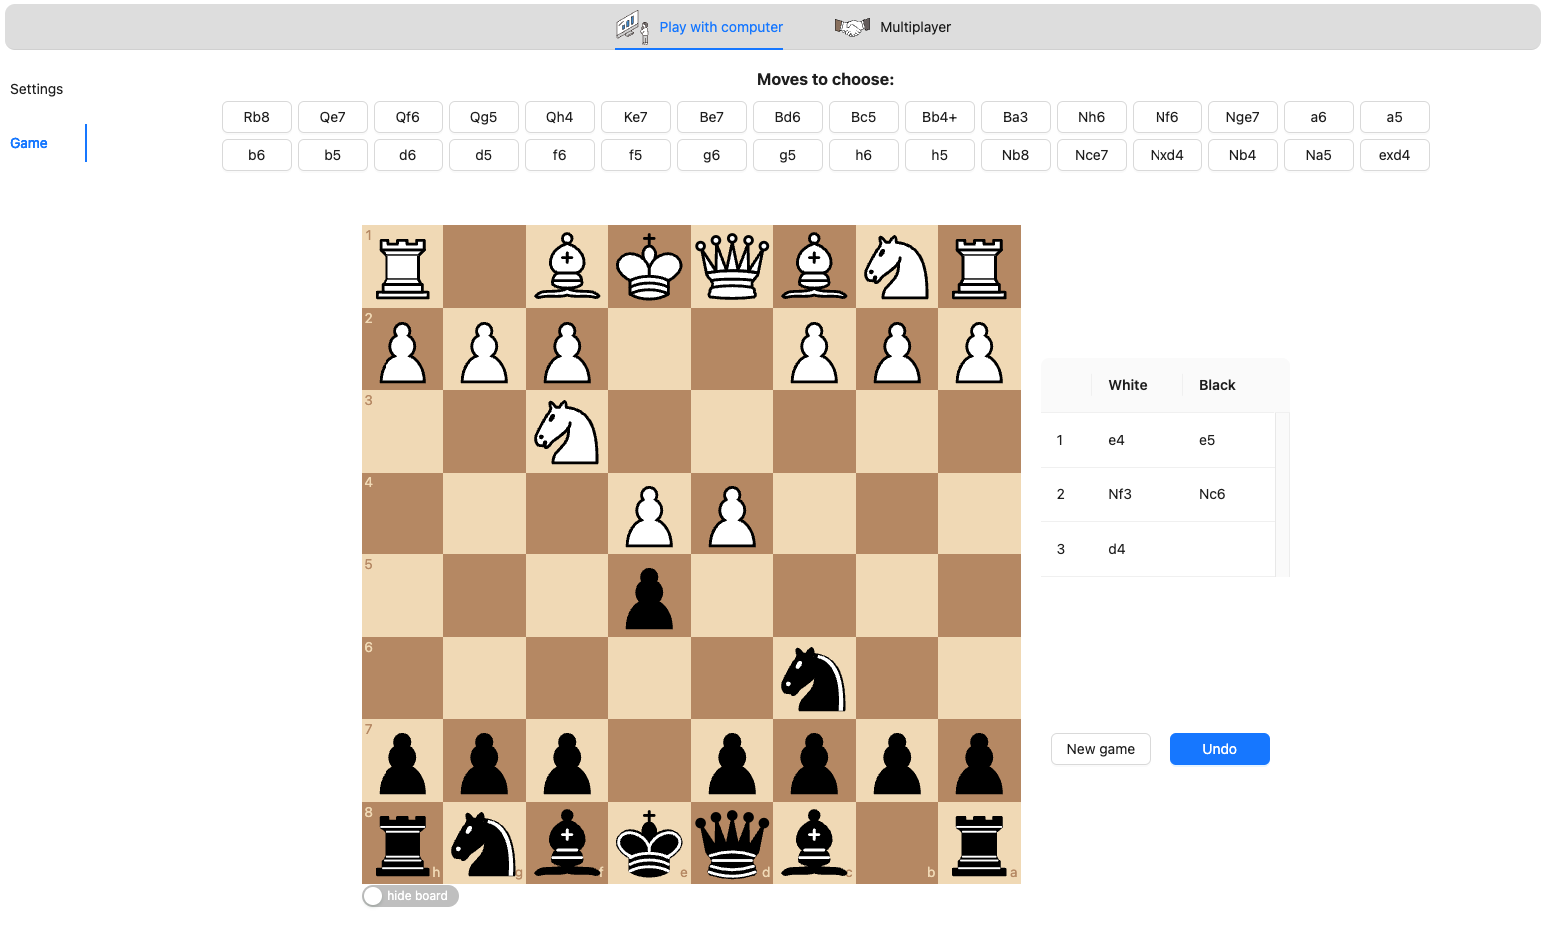Click the white knight on b1
This screenshot has height=945, width=1545.
click(897, 266)
